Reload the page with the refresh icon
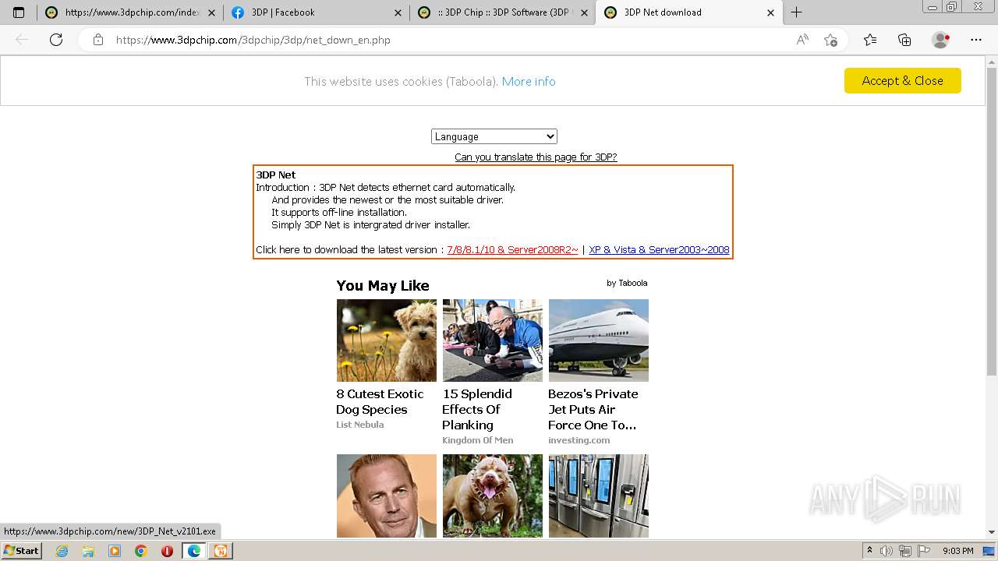 (x=56, y=40)
